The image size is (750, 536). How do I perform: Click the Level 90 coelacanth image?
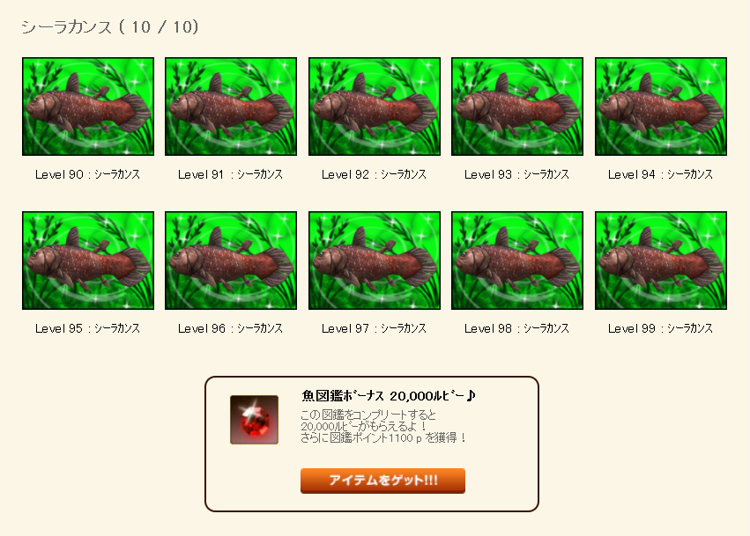(x=88, y=106)
